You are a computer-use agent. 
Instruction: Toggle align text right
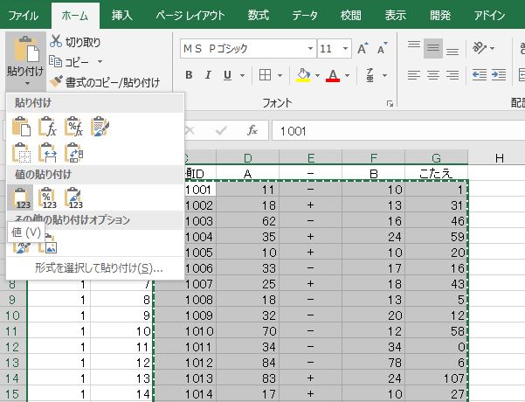coord(452,75)
